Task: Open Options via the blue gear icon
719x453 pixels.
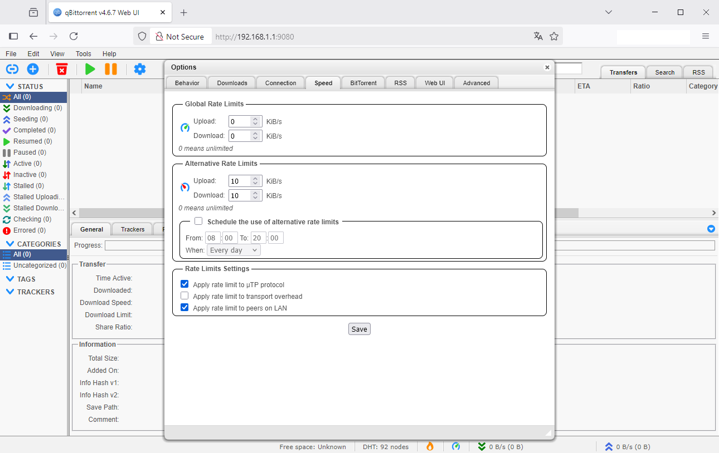Action: coord(140,69)
